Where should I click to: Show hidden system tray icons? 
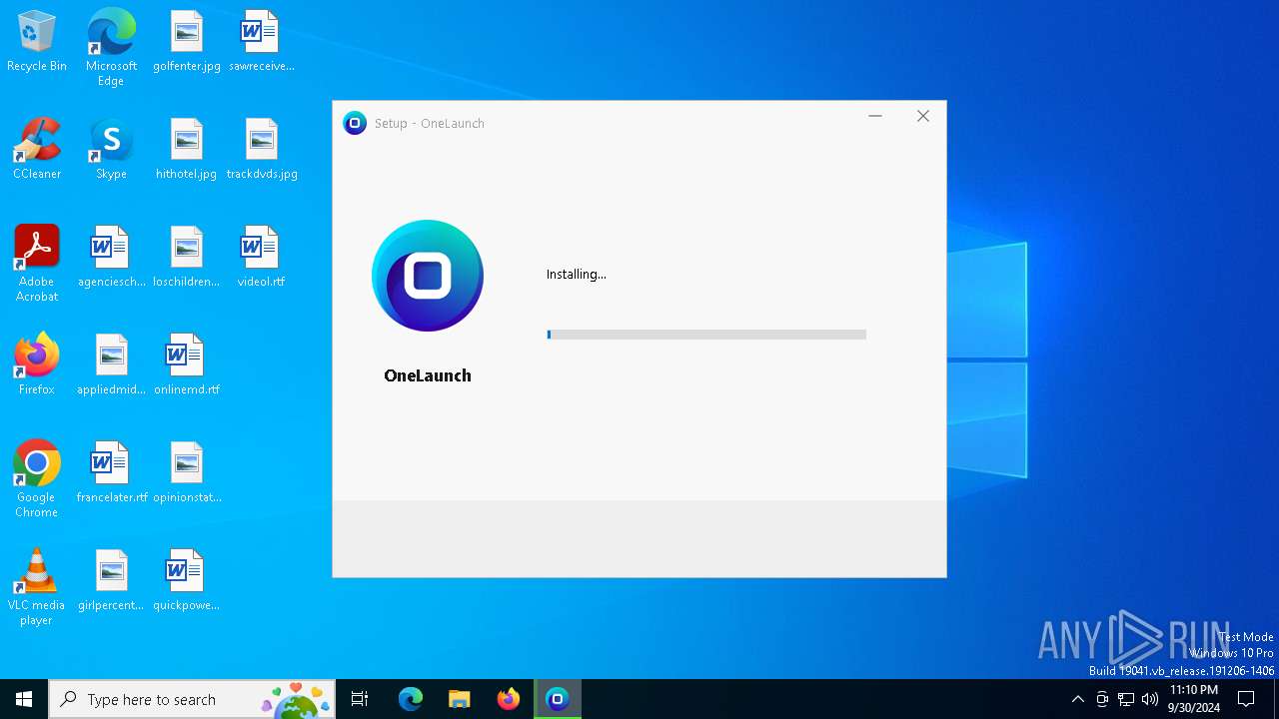(x=1077, y=699)
